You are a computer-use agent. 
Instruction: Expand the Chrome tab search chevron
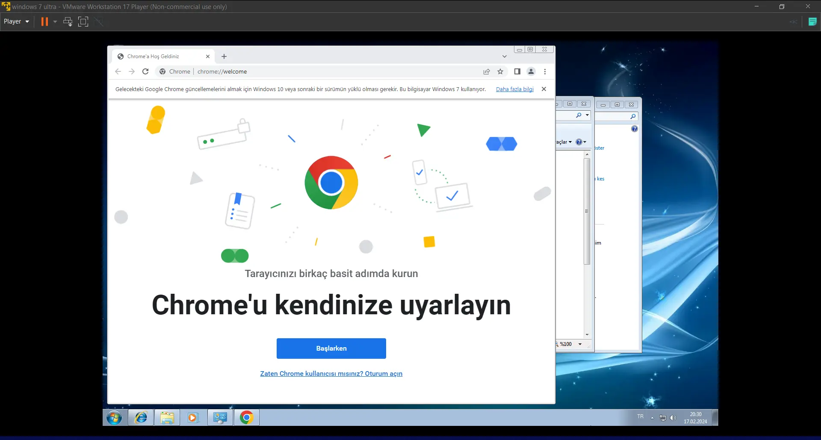click(x=505, y=56)
